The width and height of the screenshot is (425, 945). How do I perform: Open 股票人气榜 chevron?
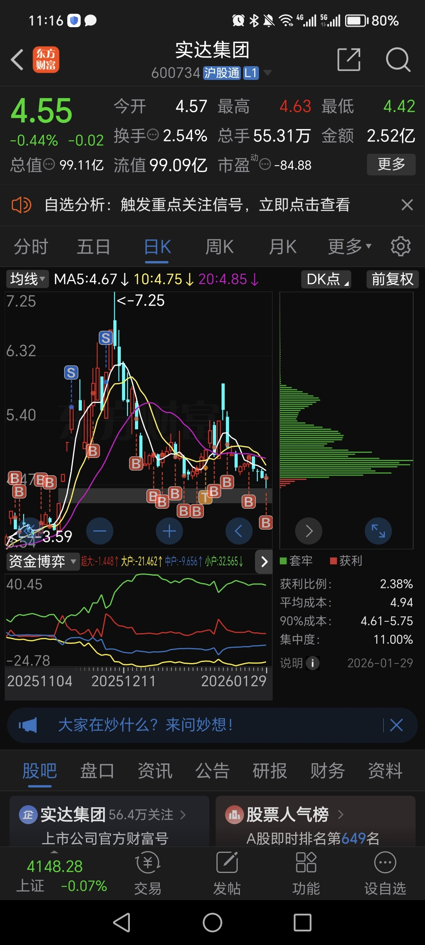click(x=340, y=814)
